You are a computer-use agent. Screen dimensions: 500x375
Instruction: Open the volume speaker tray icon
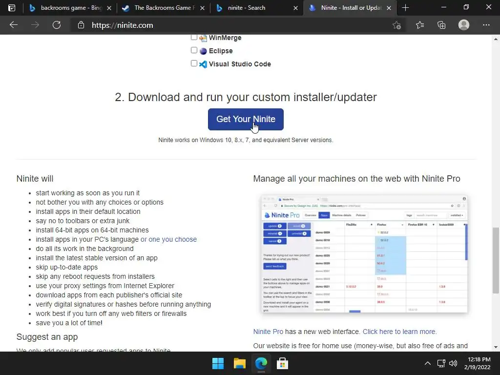[x=453, y=363]
